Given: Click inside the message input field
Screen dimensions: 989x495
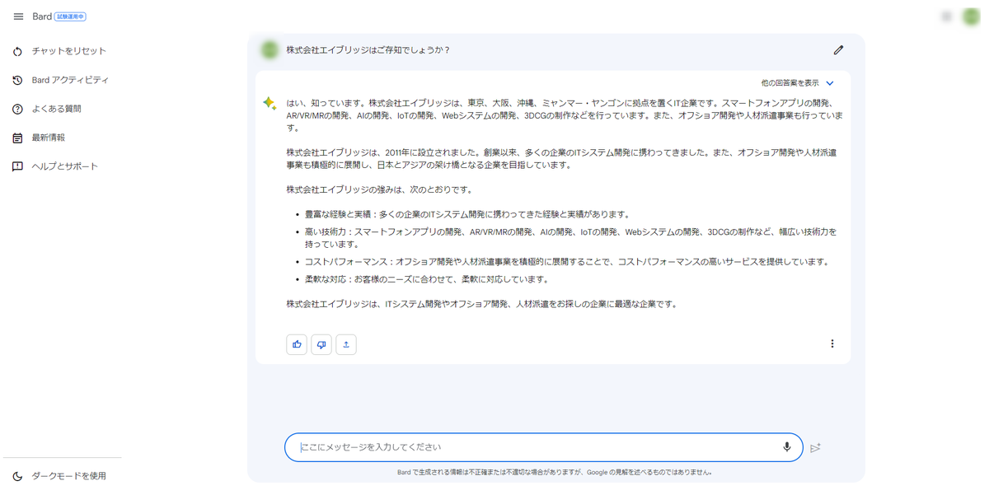Looking at the screenshot, I should (x=536, y=447).
